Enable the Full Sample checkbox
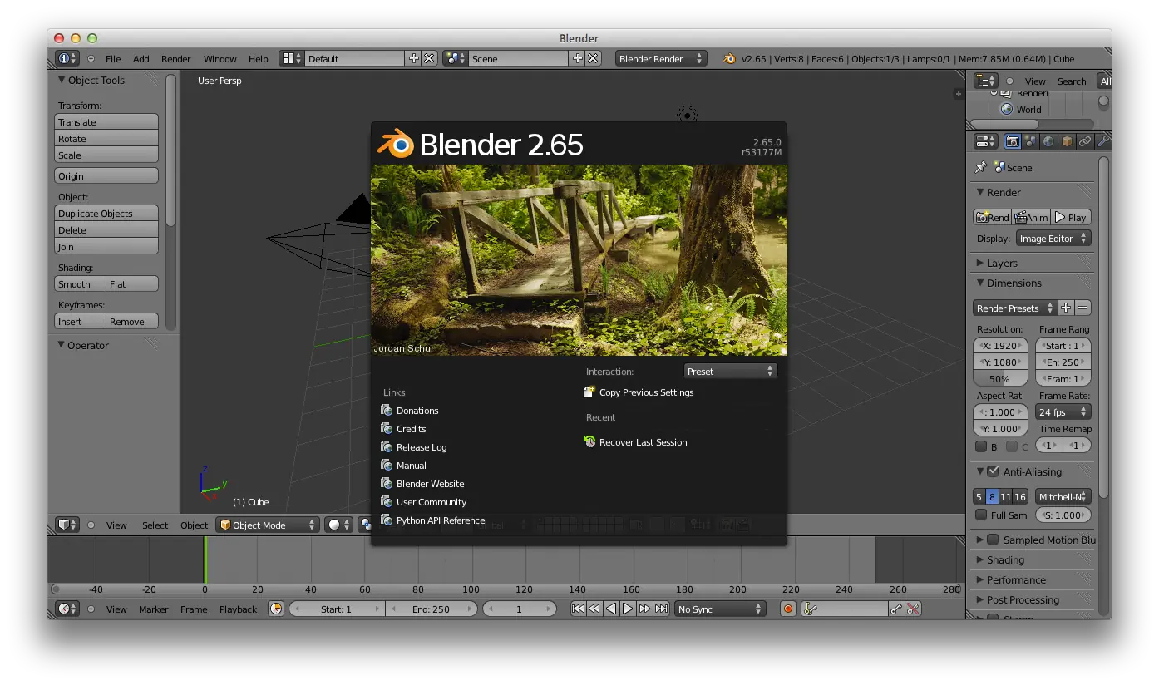This screenshot has height=685, width=1159. pyautogui.click(x=981, y=515)
